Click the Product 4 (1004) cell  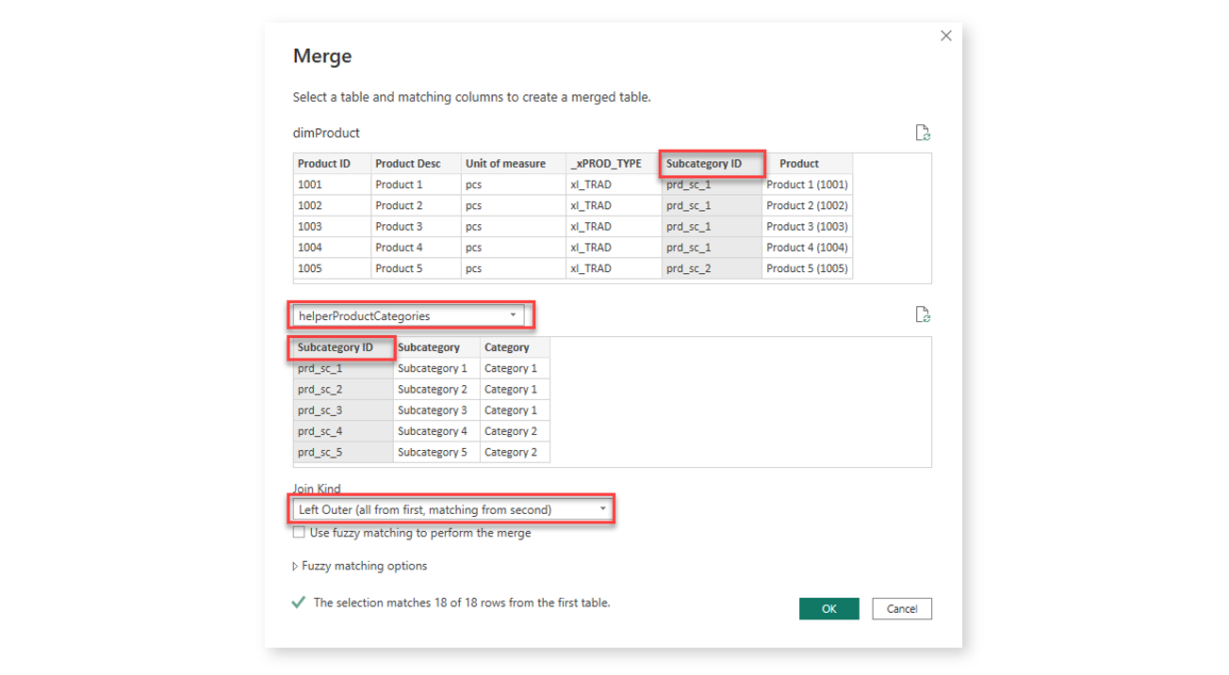(807, 248)
